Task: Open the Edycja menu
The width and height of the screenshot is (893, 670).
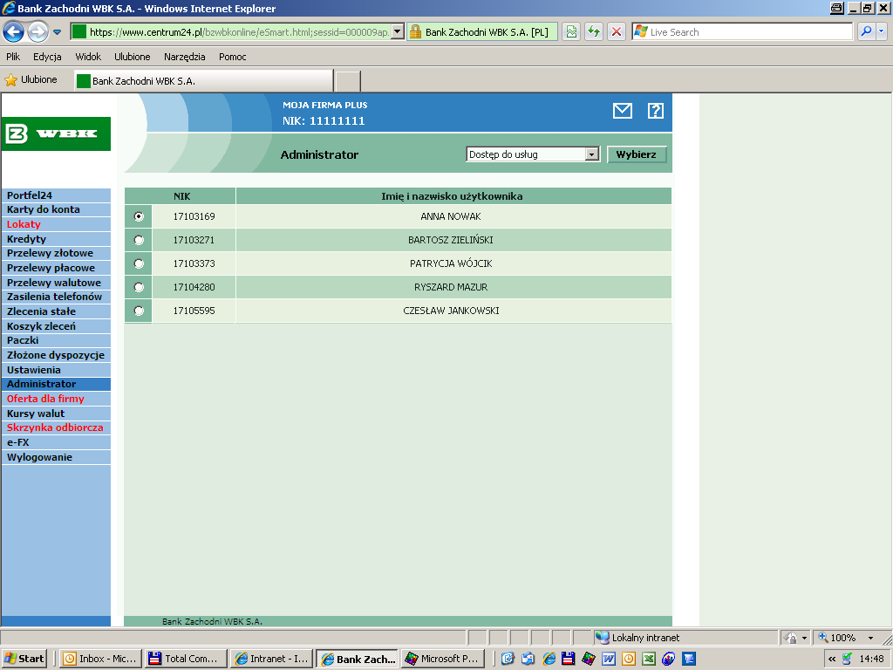Action: 47,57
